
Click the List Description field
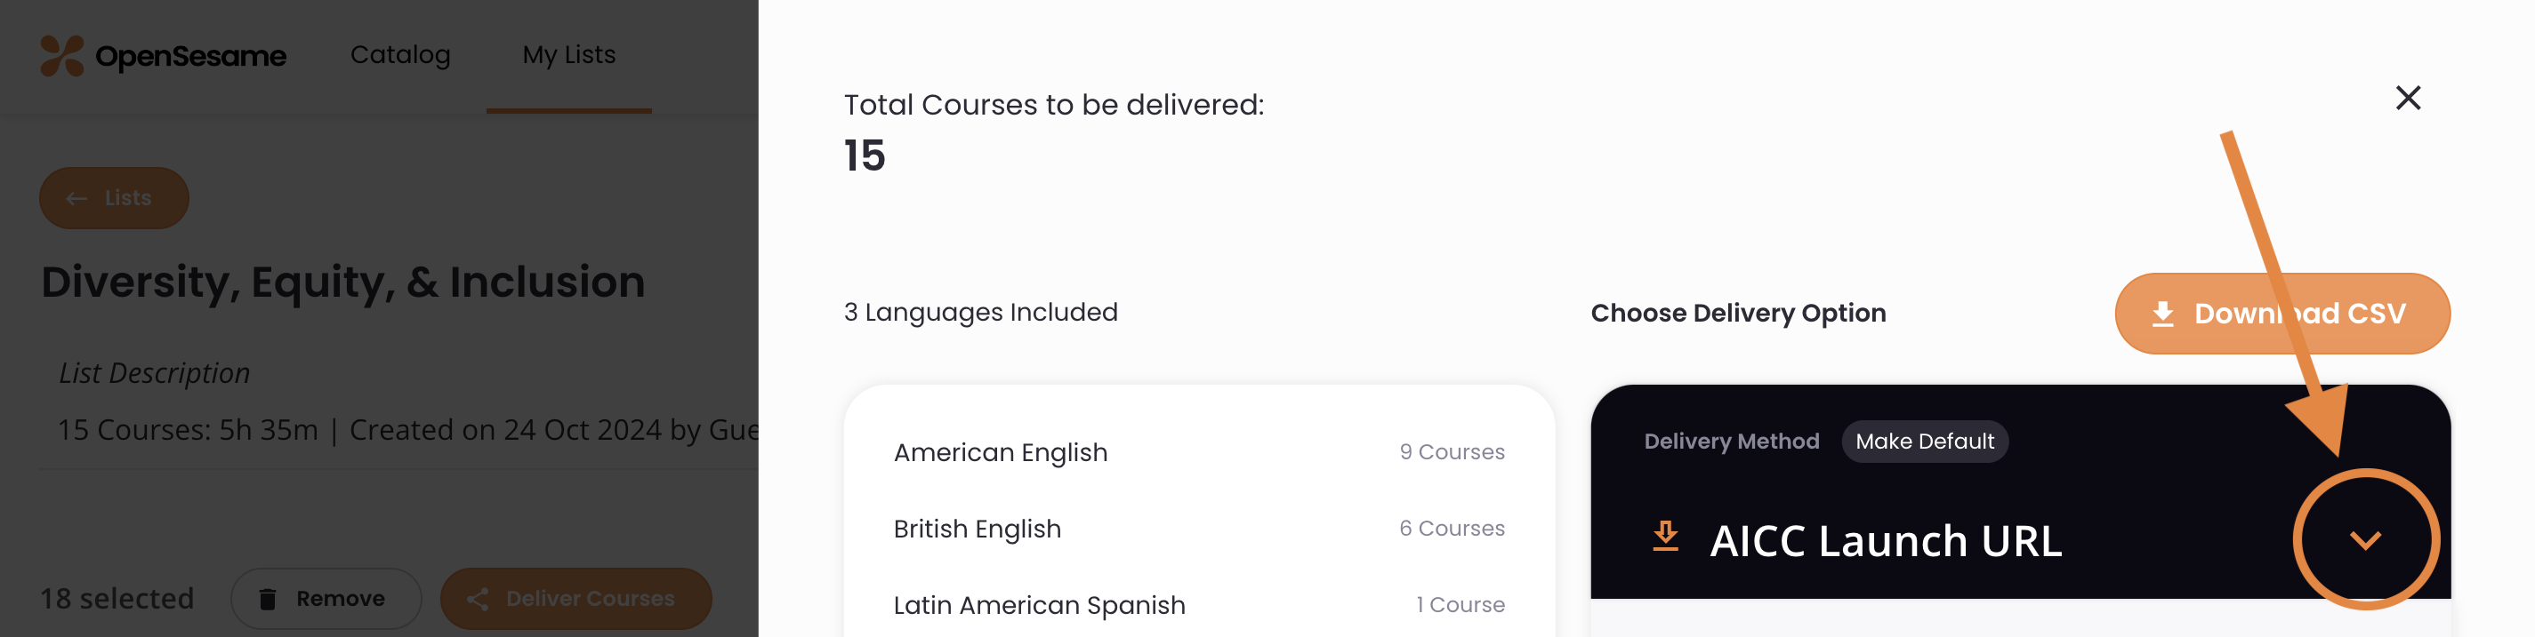coord(155,373)
